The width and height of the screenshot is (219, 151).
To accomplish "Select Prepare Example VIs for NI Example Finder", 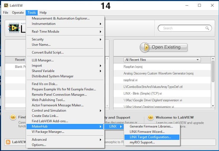I will pyautogui.click(x=65, y=89).
